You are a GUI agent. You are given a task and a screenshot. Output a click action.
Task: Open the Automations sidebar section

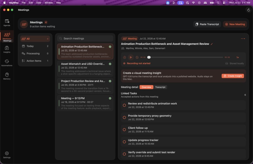click(x=7, y=63)
